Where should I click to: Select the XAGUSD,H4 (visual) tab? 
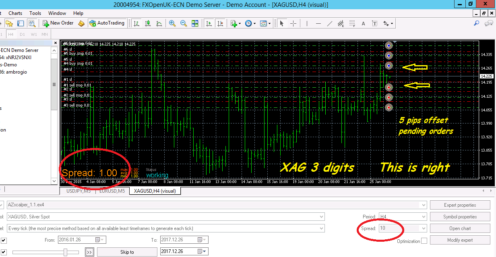point(155,191)
